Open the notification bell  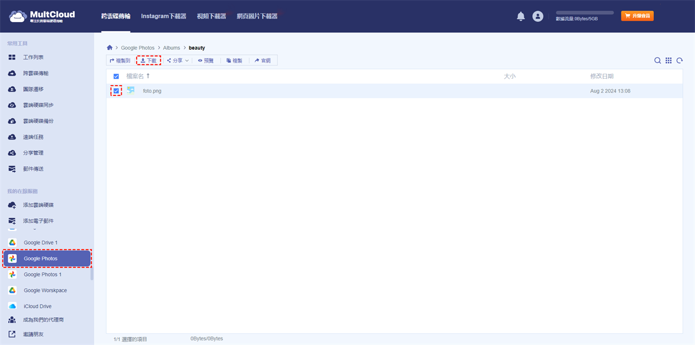(x=521, y=16)
